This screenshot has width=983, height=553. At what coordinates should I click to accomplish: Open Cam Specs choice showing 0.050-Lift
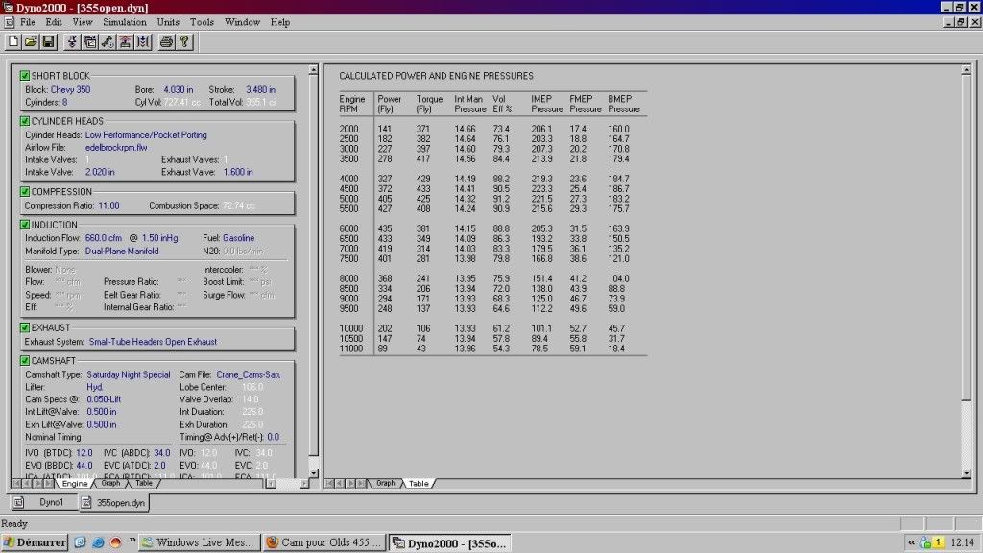click(104, 399)
